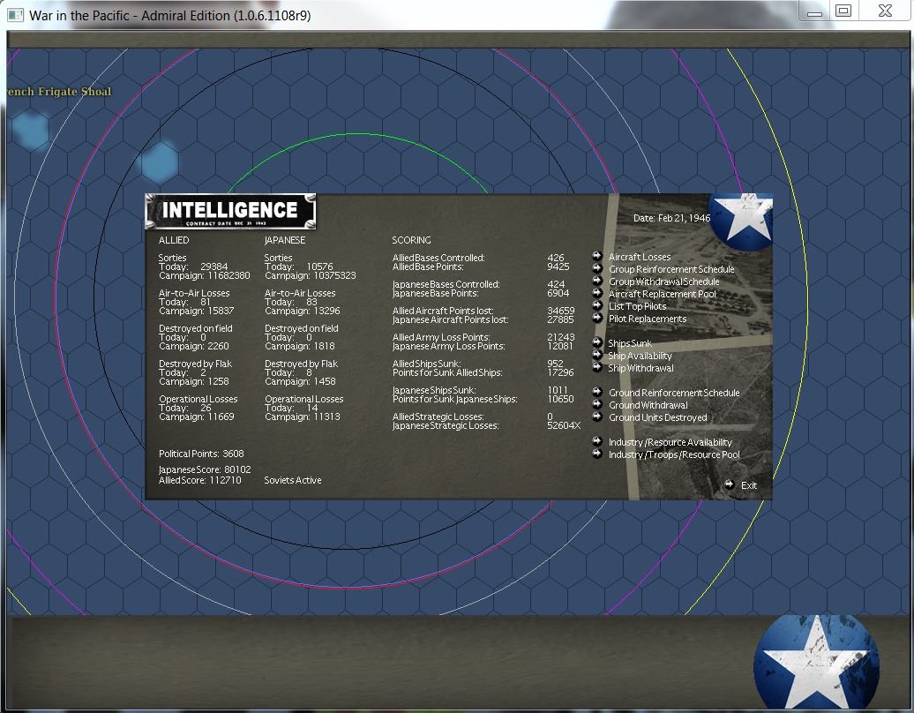The width and height of the screenshot is (914, 713).
Task: Open Ship Availability
Action: (640, 356)
